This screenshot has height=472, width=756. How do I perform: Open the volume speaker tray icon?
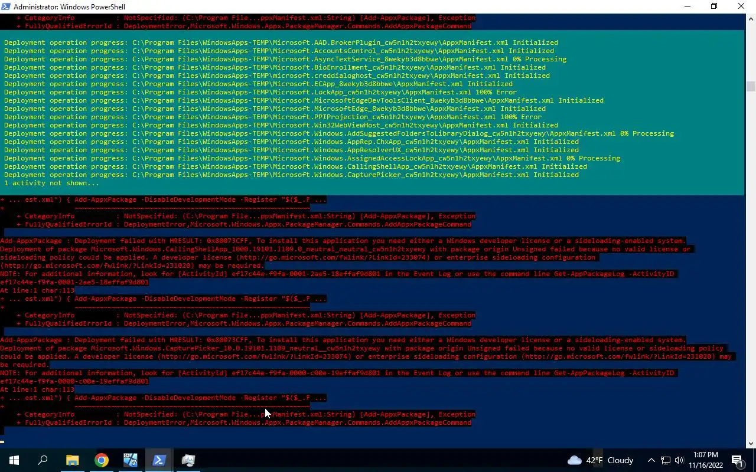pos(679,460)
